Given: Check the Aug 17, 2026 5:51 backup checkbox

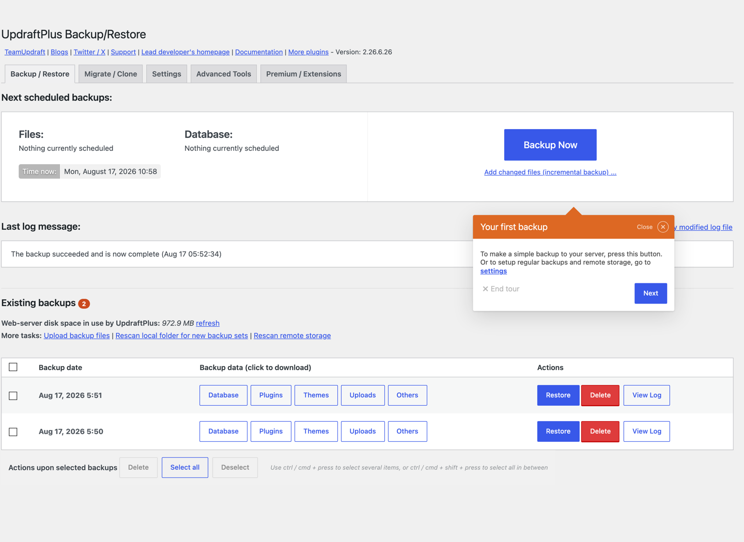Looking at the screenshot, I should [x=13, y=395].
